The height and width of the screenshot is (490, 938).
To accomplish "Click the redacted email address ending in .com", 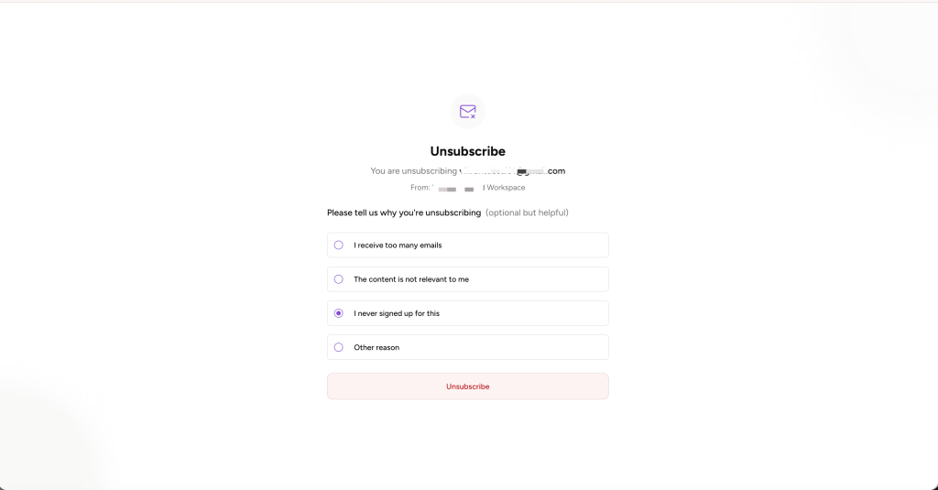I will 513,171.
